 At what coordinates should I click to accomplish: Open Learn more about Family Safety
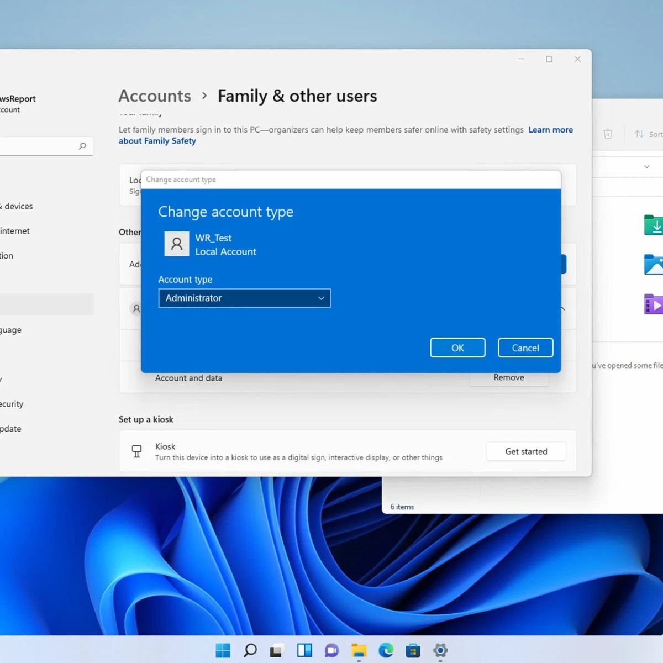pyautogui.click(x=550, y=129)
